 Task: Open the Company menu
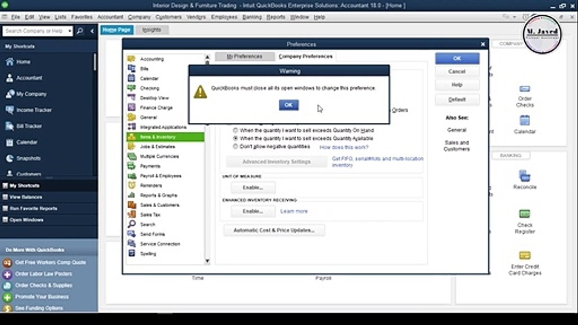[139, 17]
